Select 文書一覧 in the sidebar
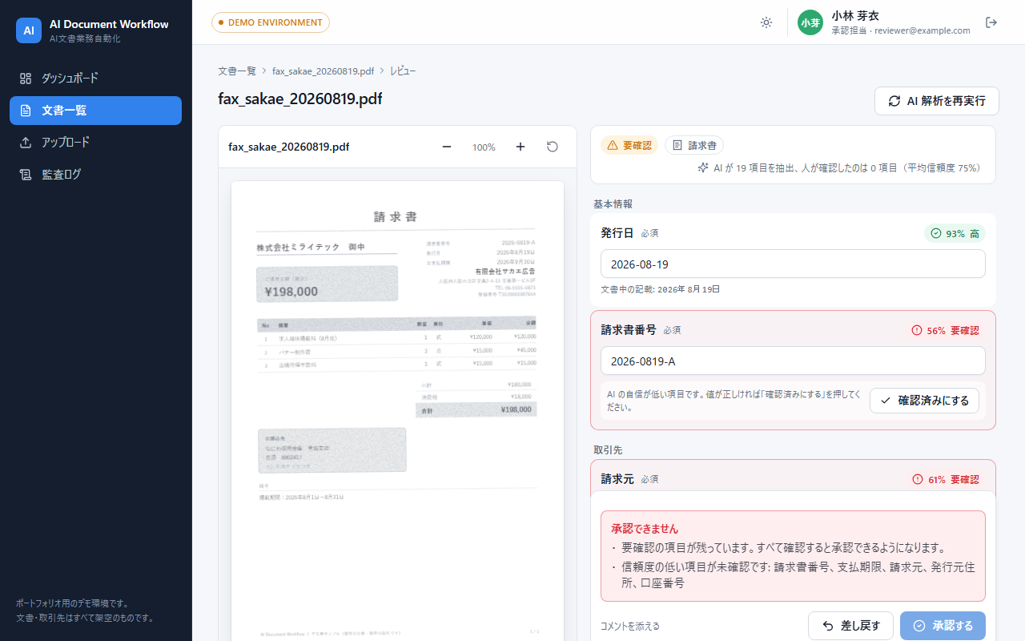Viewport: 1025px width, 641px height. (96, 111)
